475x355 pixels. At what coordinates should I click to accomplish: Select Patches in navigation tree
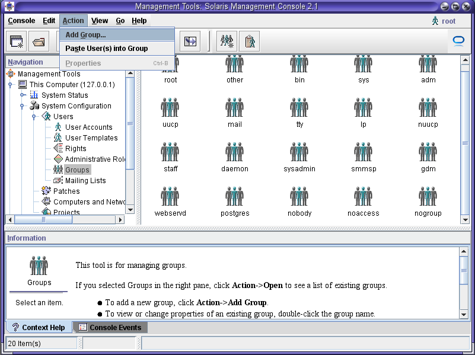coord(66,191)
